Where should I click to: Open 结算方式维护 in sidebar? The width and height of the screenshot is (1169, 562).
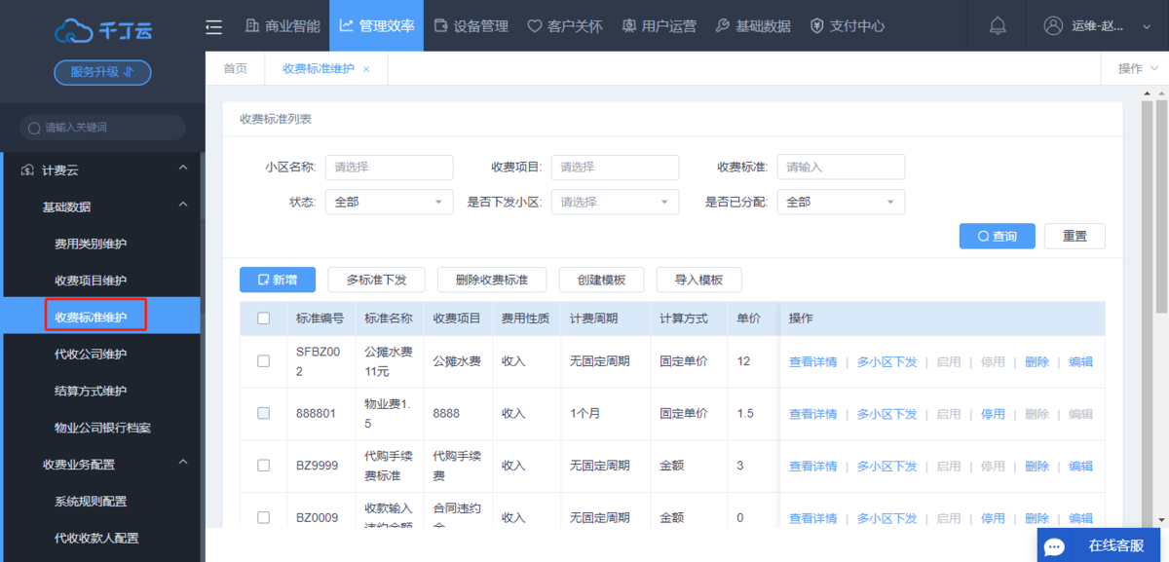point(91,391)
